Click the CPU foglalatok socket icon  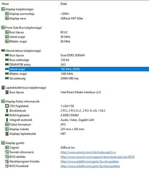7,106
